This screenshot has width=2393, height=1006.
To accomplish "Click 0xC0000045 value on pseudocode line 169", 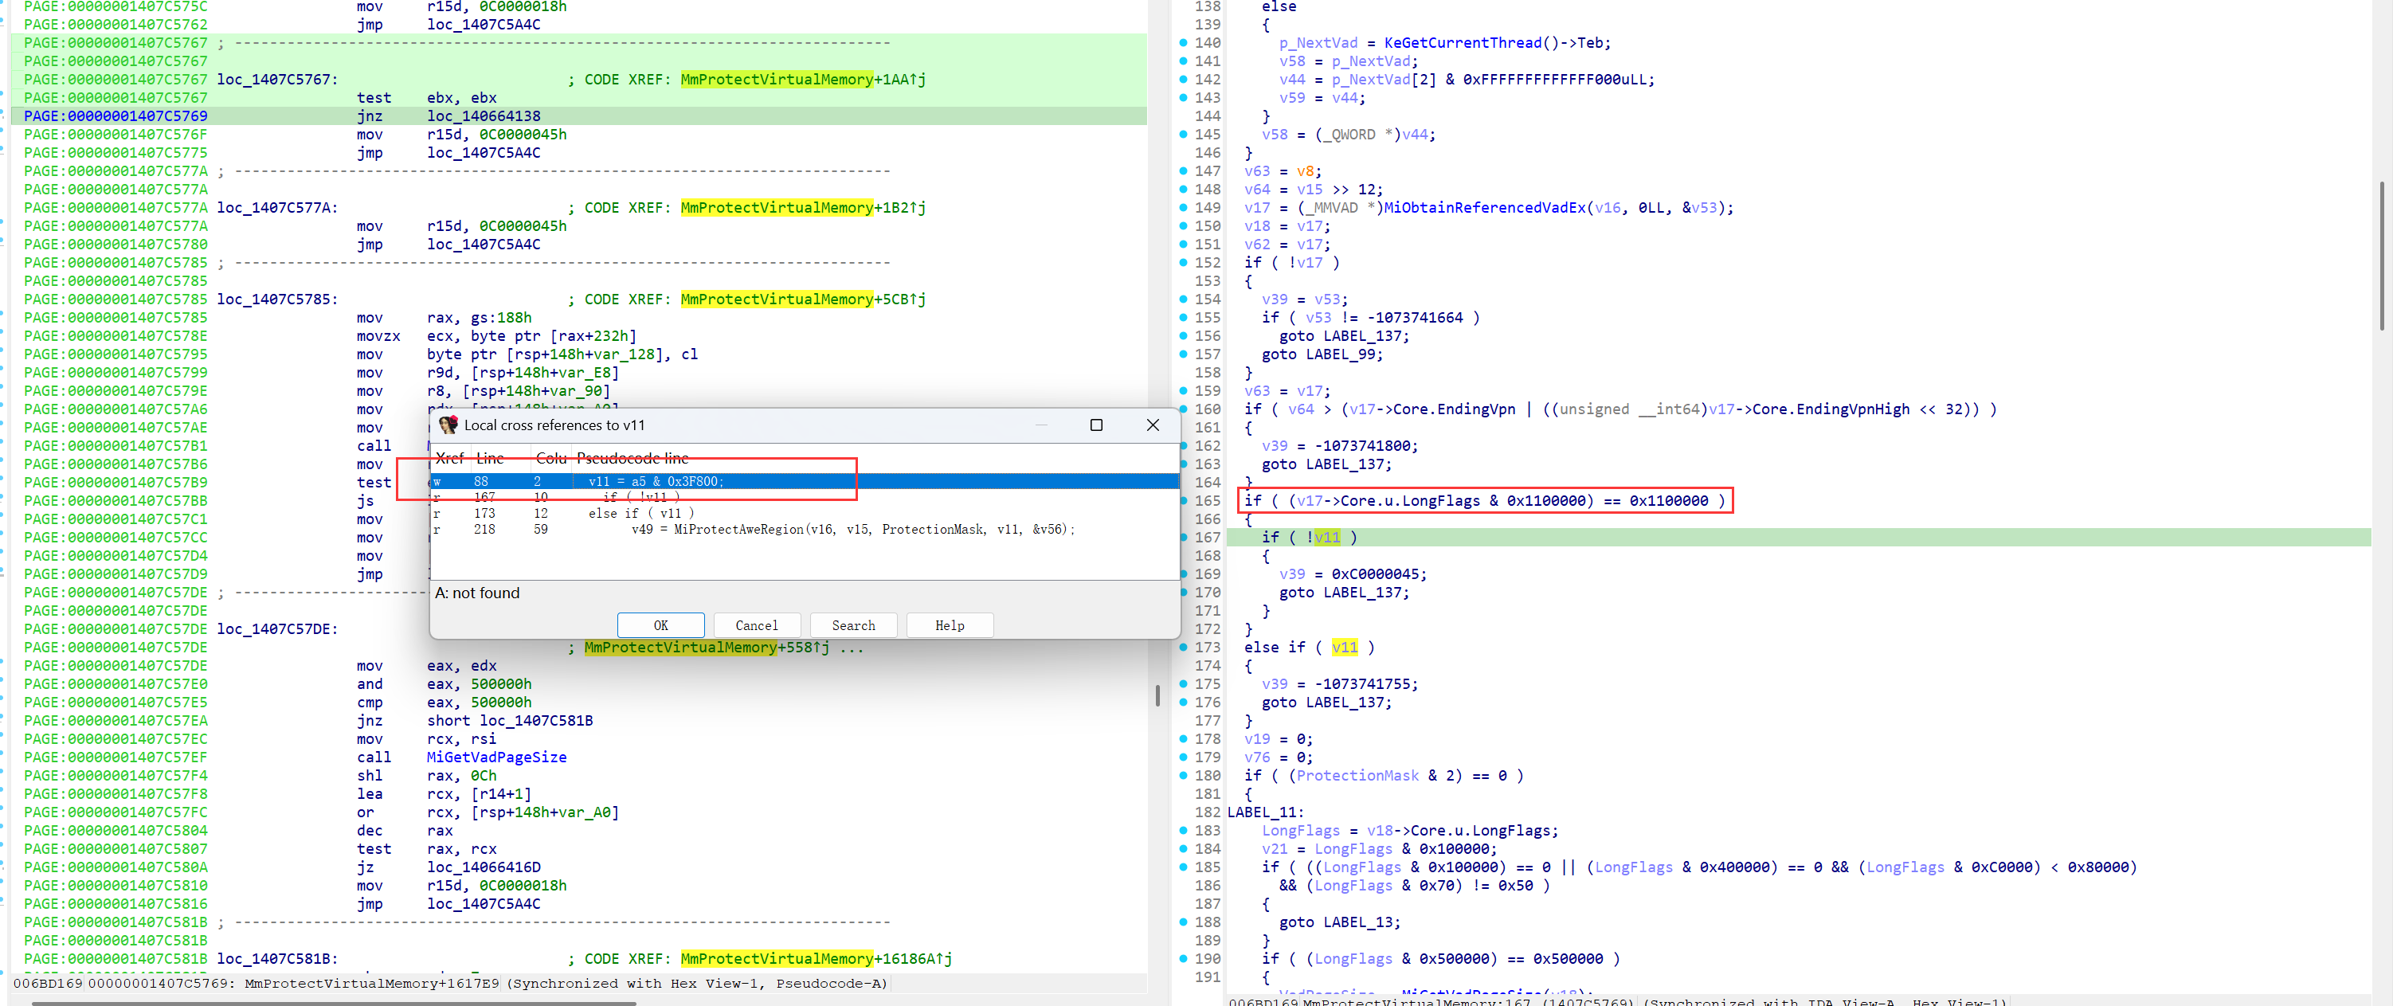I will (x=1375, y=574).
